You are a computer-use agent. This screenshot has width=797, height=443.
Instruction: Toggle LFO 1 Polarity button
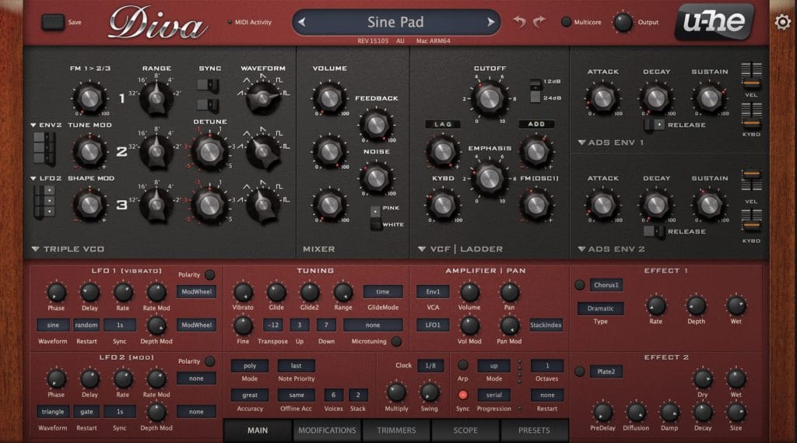tap(209, 275)
